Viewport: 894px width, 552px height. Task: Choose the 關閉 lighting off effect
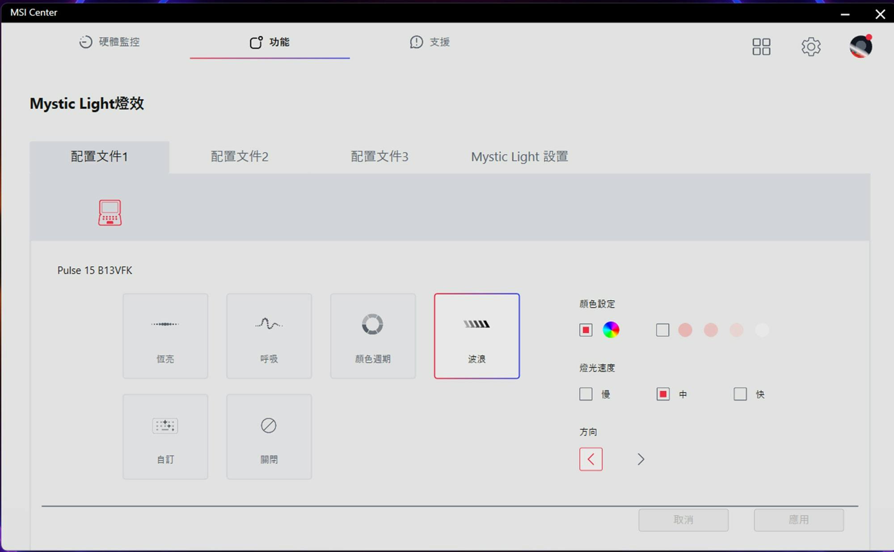(269, 437)
